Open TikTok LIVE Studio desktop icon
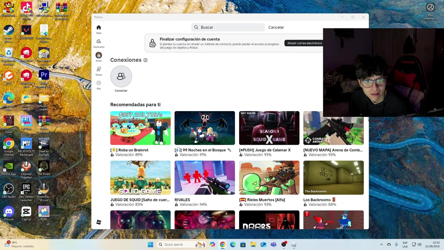 (x=26, y=11)
